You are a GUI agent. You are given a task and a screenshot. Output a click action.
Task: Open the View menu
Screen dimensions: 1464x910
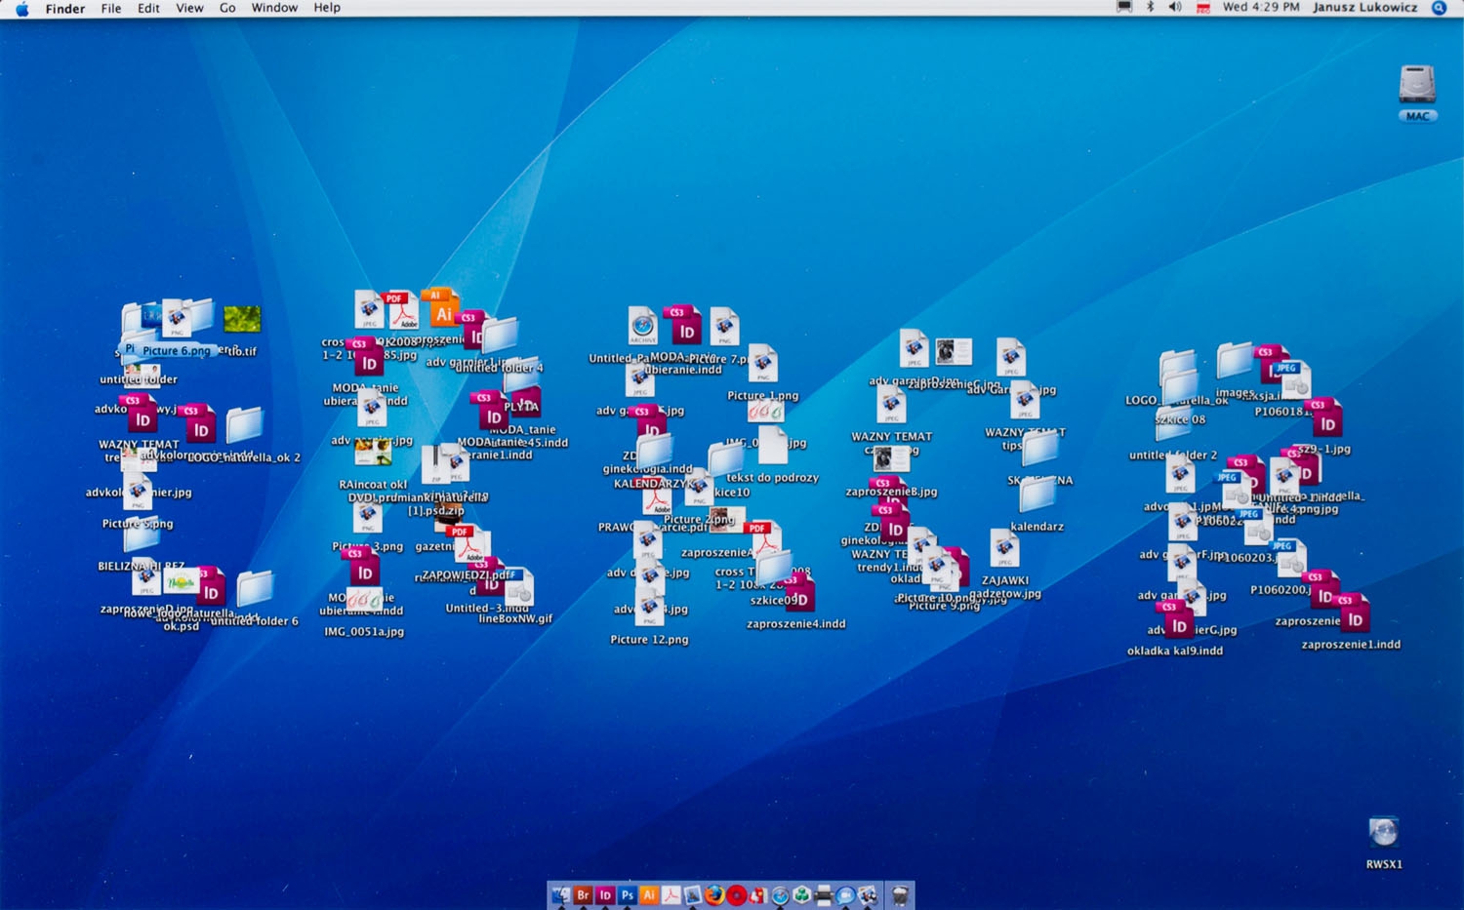coord(189,8)
